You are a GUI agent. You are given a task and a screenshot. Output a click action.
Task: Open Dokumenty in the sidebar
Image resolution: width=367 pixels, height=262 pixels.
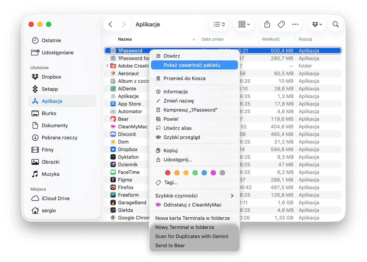(63, 126)
